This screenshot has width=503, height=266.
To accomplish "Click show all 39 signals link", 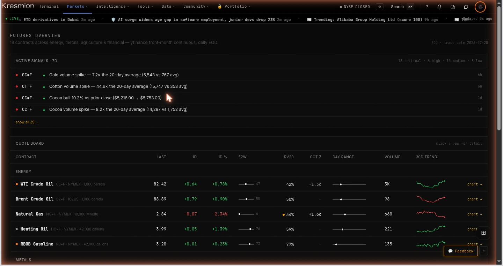I will click(27, 122).
